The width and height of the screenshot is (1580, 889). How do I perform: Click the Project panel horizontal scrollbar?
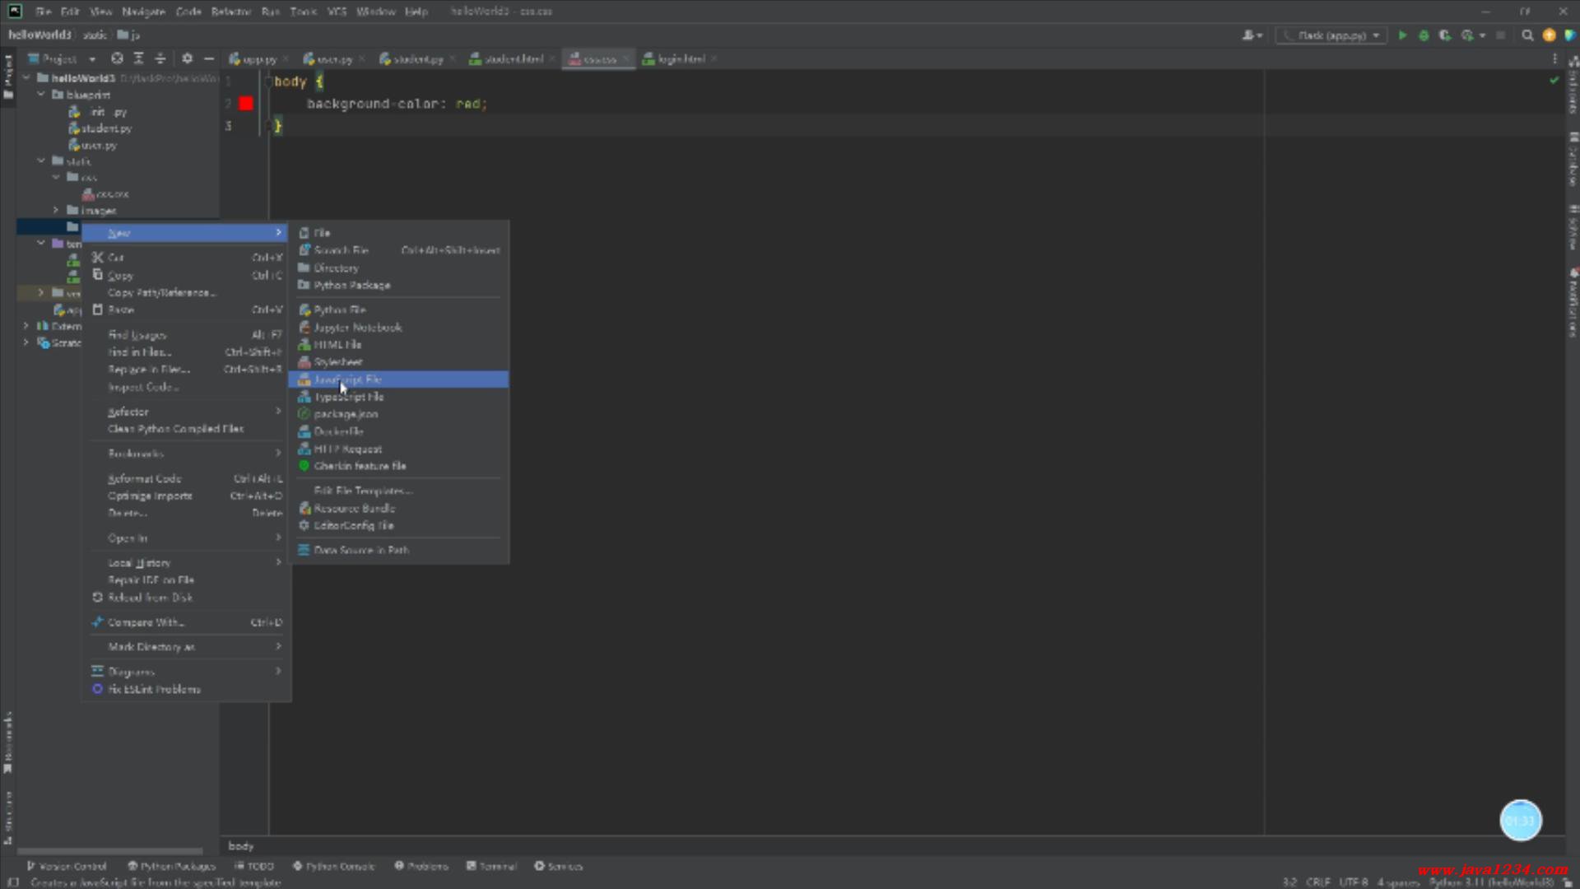pyautogui.click(x=110, y=851)
